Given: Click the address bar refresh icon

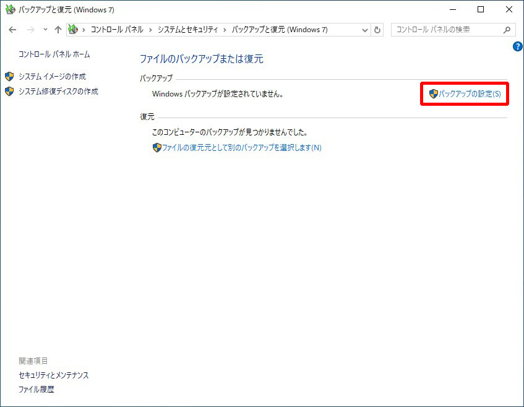Looking at the screenshot, I should 377,30.
